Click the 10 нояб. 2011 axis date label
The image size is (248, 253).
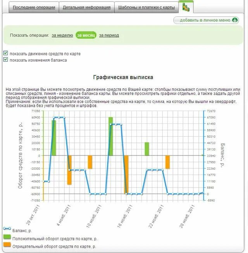[x=94, y=216]
